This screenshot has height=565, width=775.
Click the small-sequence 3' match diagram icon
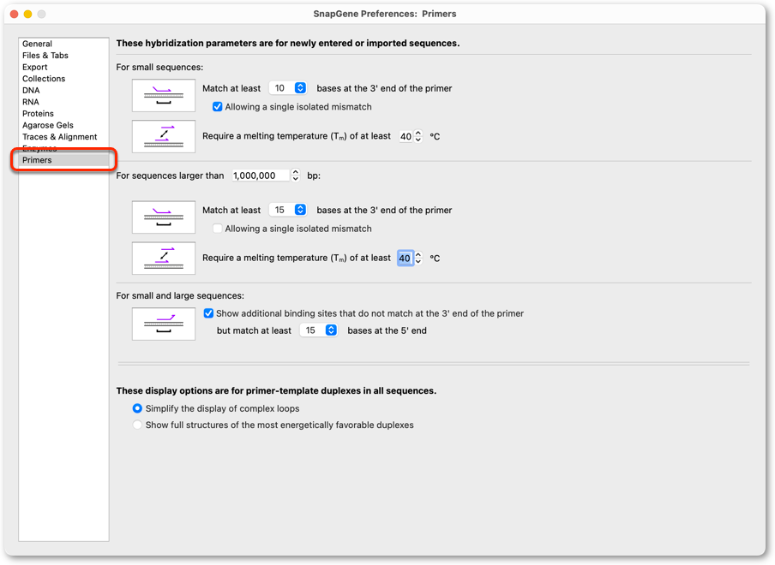(164, 95)
